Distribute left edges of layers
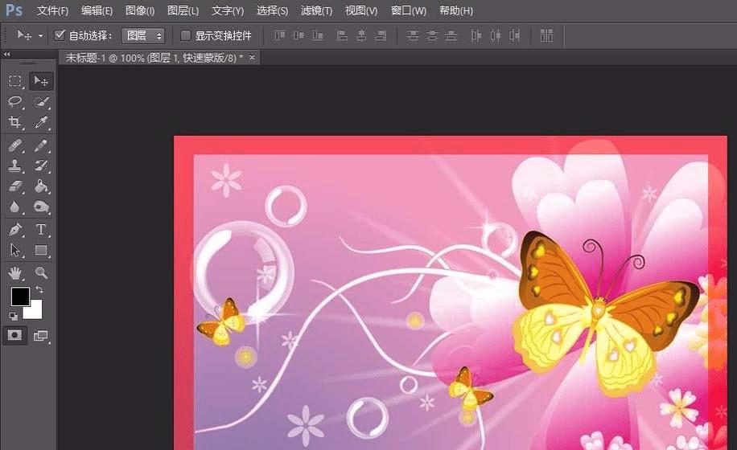Image resolution: width=737 pixels, height=450 pixels. coord(476,35)
